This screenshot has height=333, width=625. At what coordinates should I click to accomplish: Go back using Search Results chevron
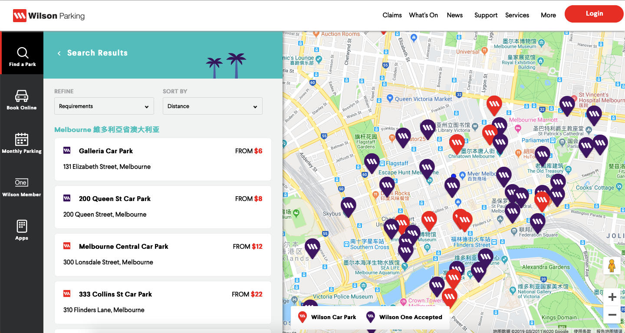tap(59, 53)
